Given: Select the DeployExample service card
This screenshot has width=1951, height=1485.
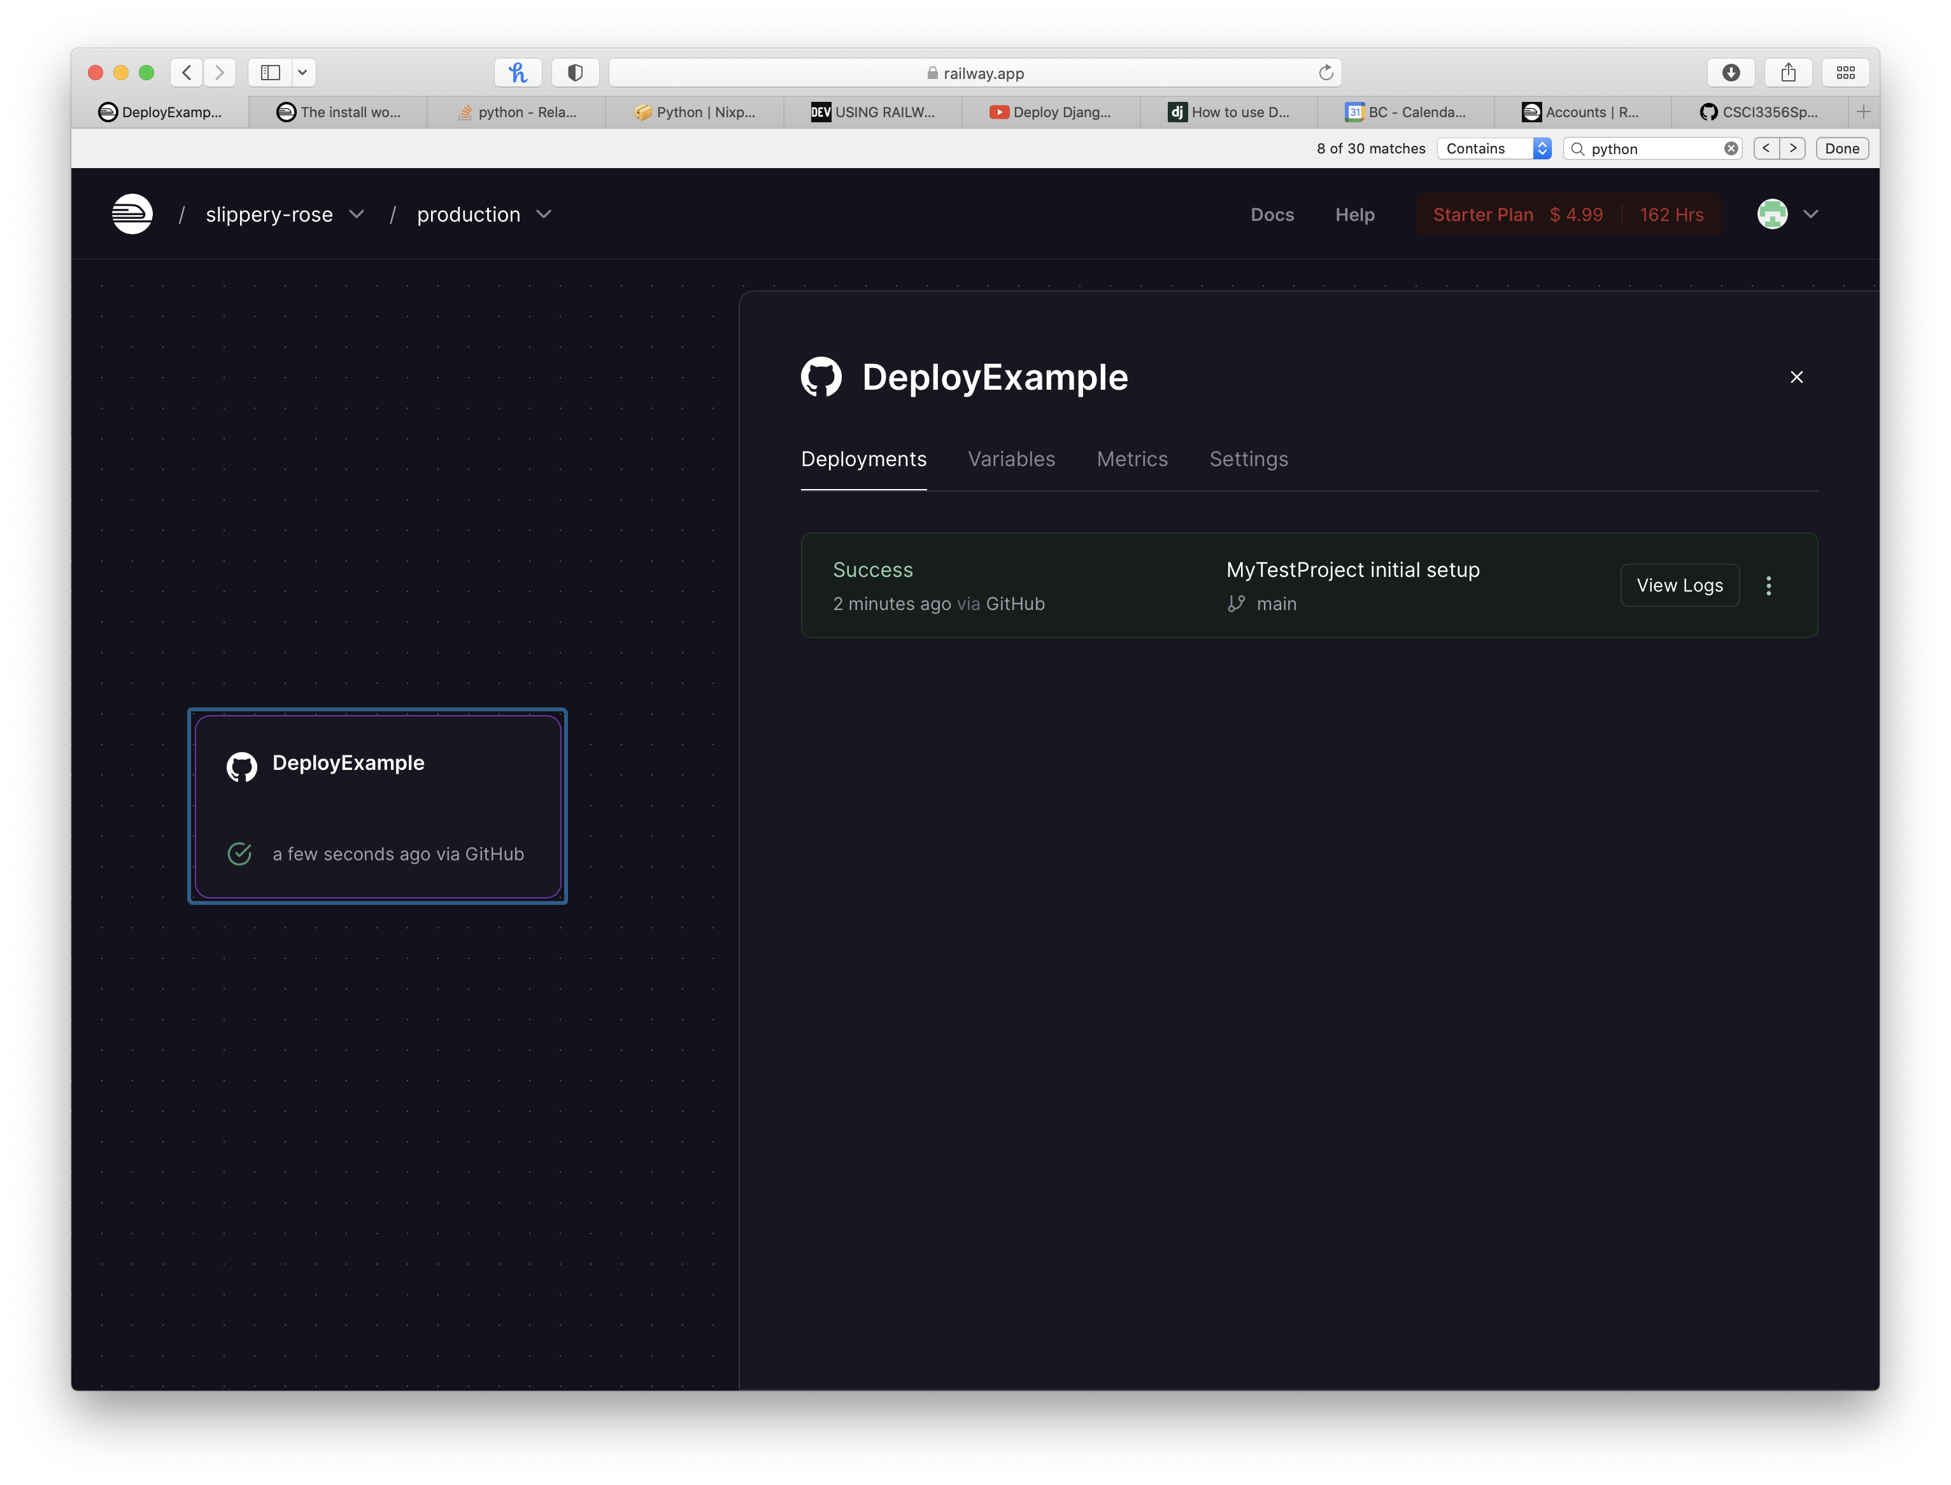Looking at the screenshot, I should coord(378,806).
